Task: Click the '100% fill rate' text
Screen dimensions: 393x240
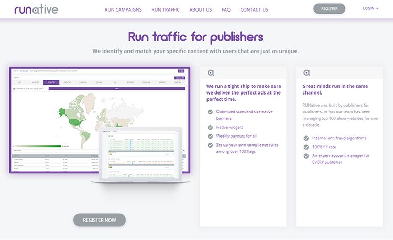Action: [x=324, y=147]
